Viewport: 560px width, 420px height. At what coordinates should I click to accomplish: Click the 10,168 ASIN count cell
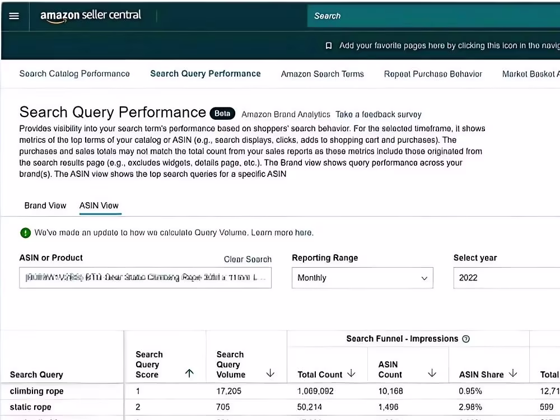tap(391, 391)
